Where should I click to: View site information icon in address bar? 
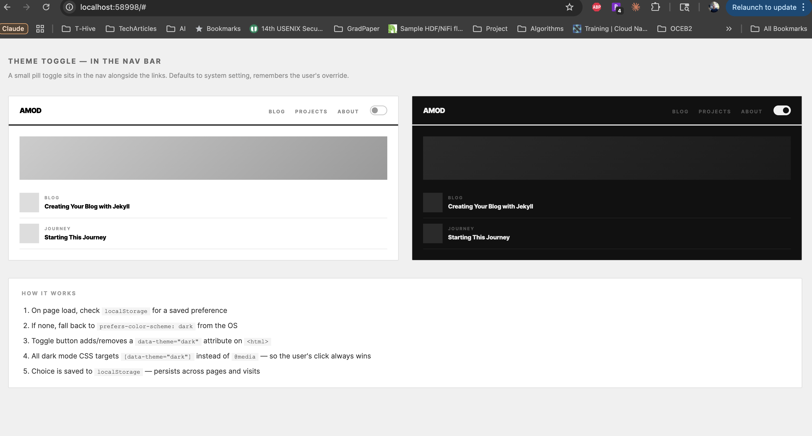click(x=69, y=7)
